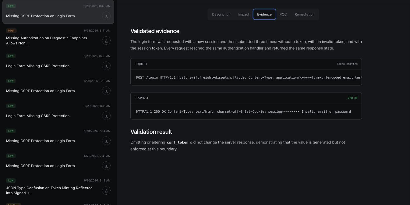Screen dimensions: 410x205
Task: Click assignee icon on the 8:49 AM finding
Action: 106,16
